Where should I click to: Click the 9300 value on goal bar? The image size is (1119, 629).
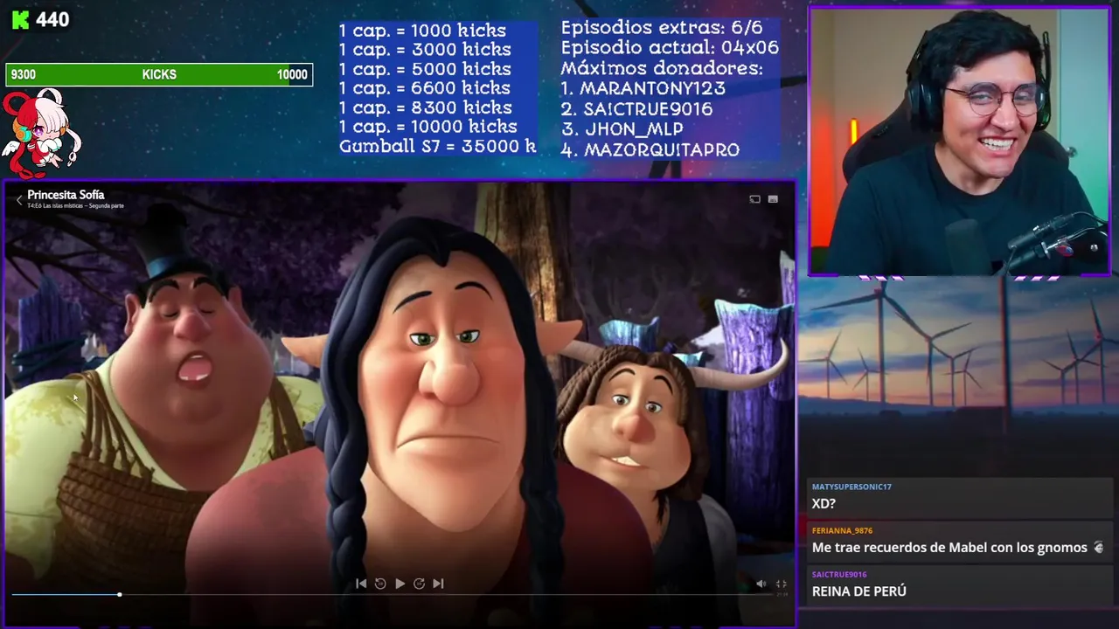[24, 74]
